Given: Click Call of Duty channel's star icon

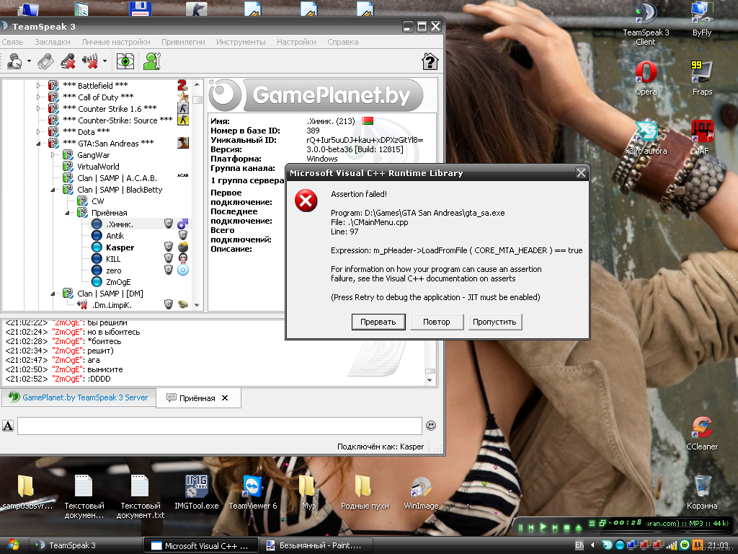Looking at the screenshot, I should [182, 97].
